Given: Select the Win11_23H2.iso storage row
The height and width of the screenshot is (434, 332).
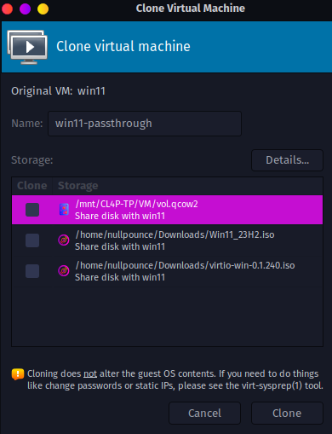Looking at the screenshot, I should click(x=167, y=240).
